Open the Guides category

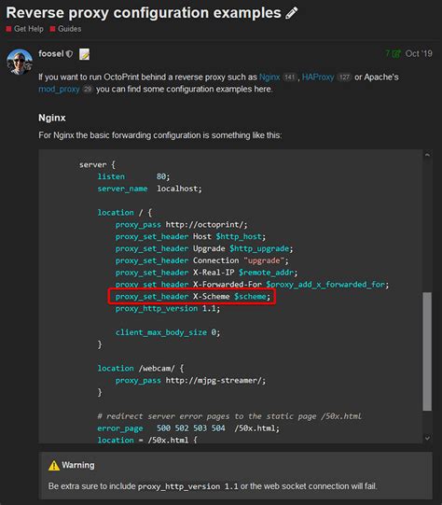(70, 29)
